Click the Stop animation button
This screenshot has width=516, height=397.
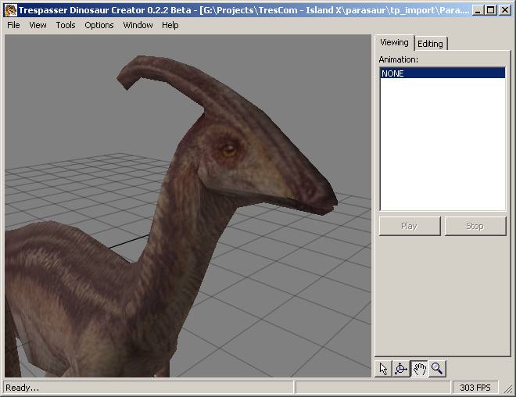pos(475,226)
